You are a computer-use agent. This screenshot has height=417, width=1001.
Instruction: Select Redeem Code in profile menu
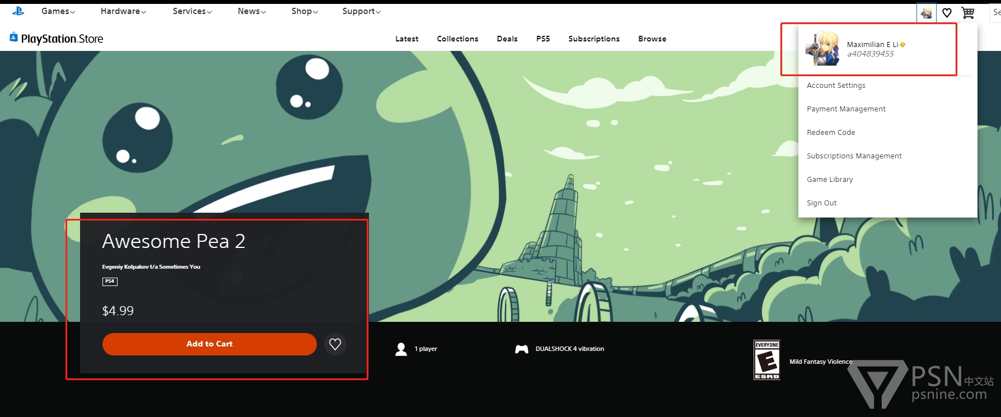(831, 133)
